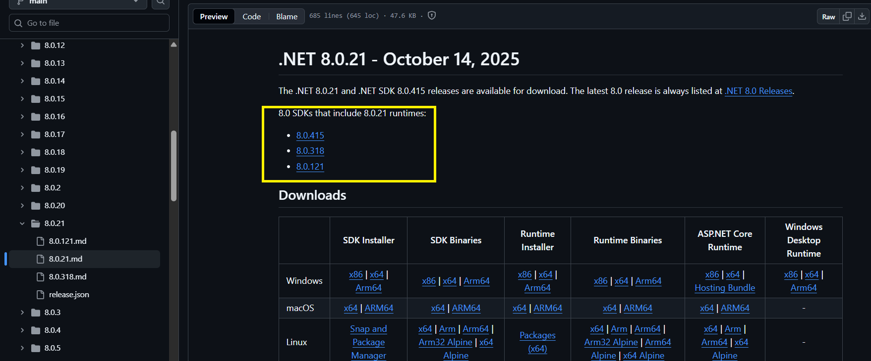The width and height of the screenshot is (871, 361).
Task: Click the 8.0.21 open folder icon
Action: 36,224
